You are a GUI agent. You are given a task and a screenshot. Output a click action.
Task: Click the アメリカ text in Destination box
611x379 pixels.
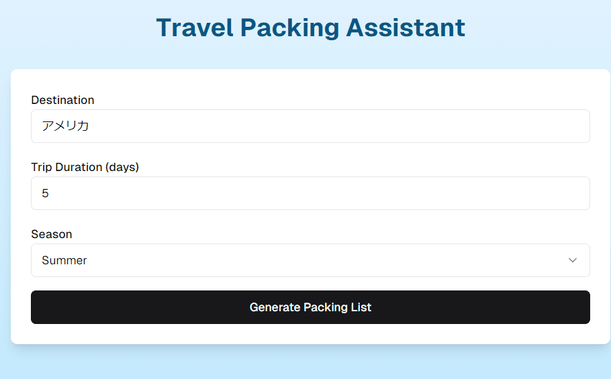[x=65, y=126]
